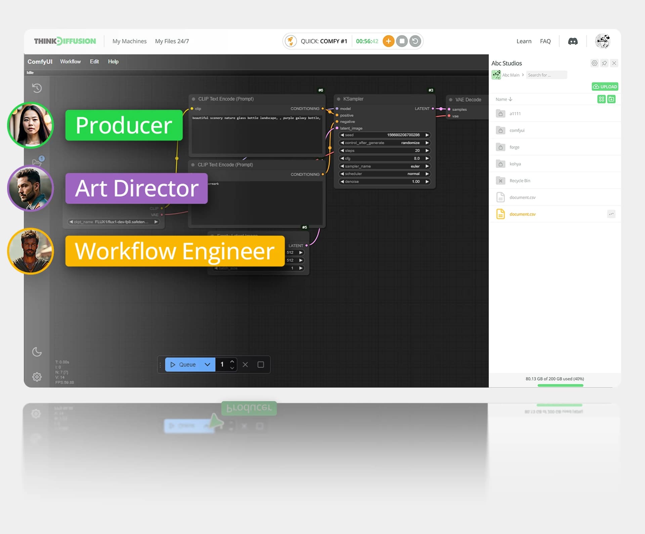Click the cfg 8.0 value field

[385, 158]
